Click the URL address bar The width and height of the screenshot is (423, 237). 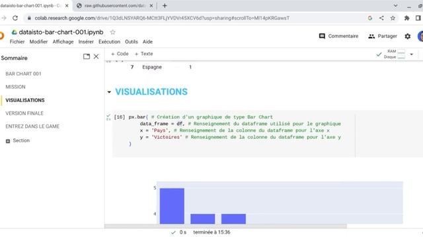pyautogui.click(x=162, y=18)
